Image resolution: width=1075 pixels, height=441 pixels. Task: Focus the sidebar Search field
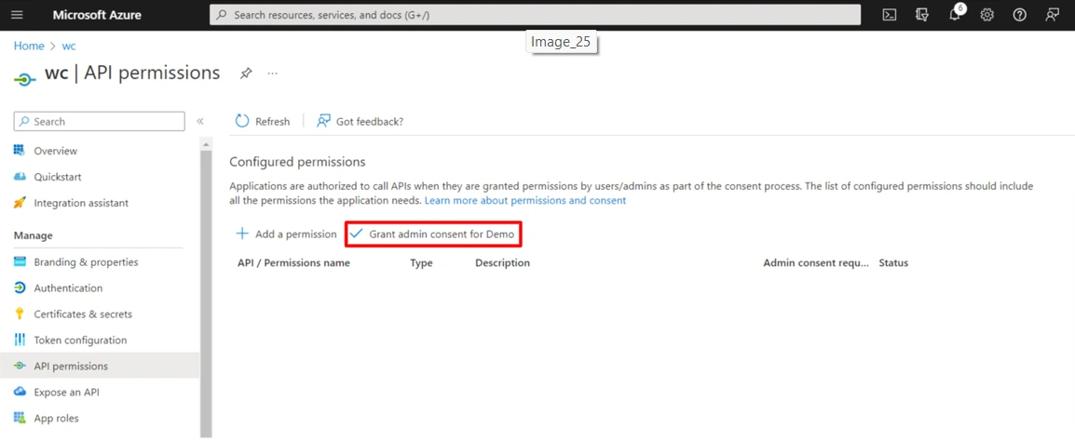(100, 121)
